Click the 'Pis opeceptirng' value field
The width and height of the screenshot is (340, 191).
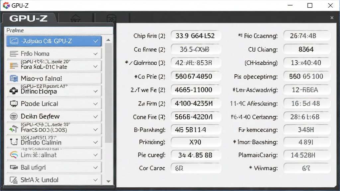tap(307, 77)
